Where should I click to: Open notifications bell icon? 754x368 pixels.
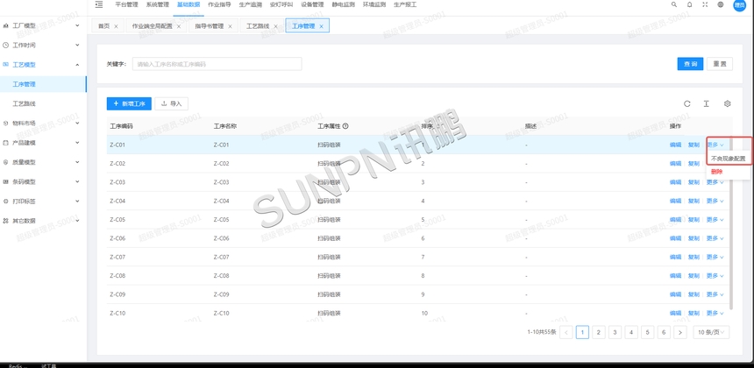(x=690, y=4)
